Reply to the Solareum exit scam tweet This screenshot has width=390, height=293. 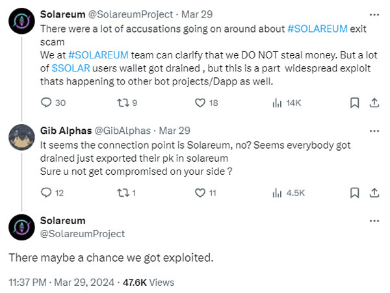pos(46,103)
